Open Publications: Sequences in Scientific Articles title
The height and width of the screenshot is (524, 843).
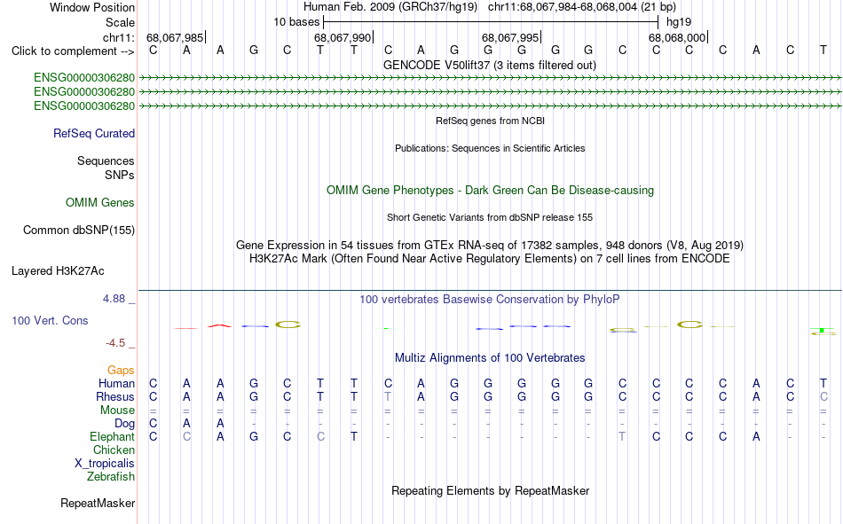490,148
